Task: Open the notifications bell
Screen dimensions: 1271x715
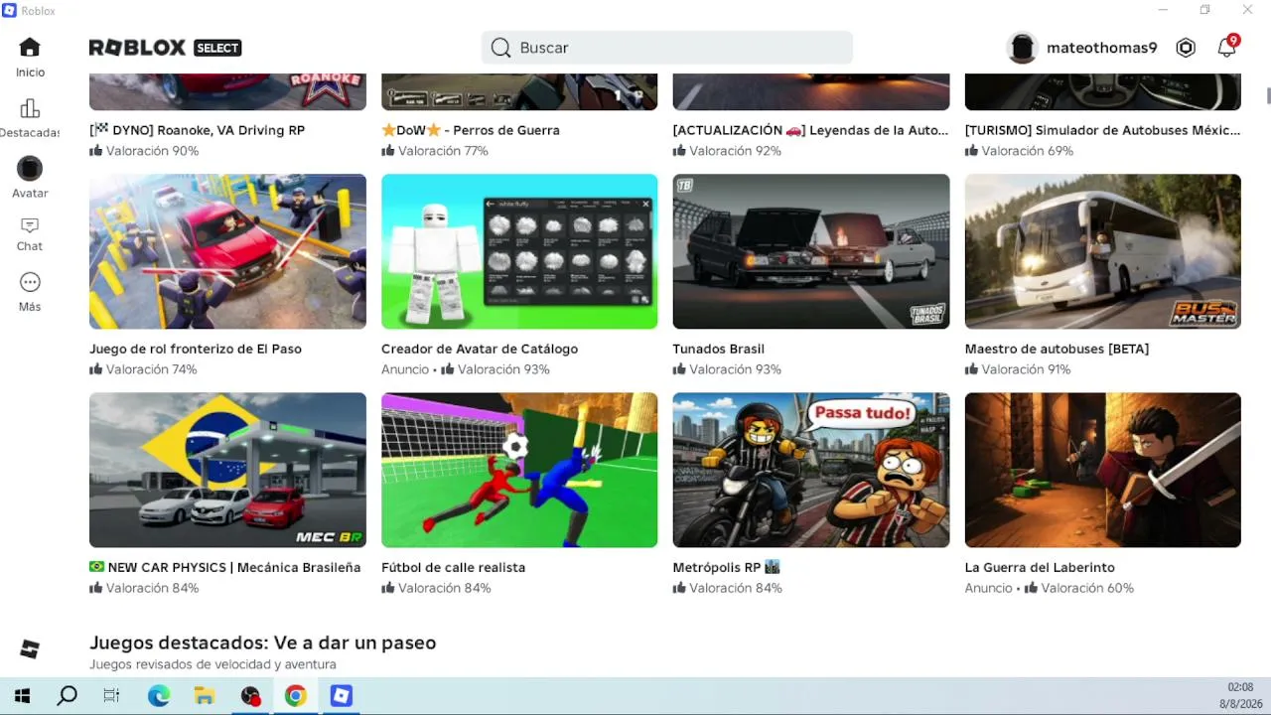Action: (x=1227, y=48)
